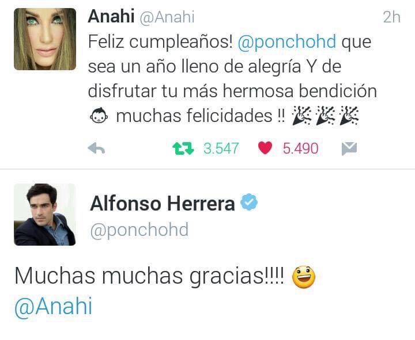
Task: Click the baby face emoji
Action: click(99, 116)
